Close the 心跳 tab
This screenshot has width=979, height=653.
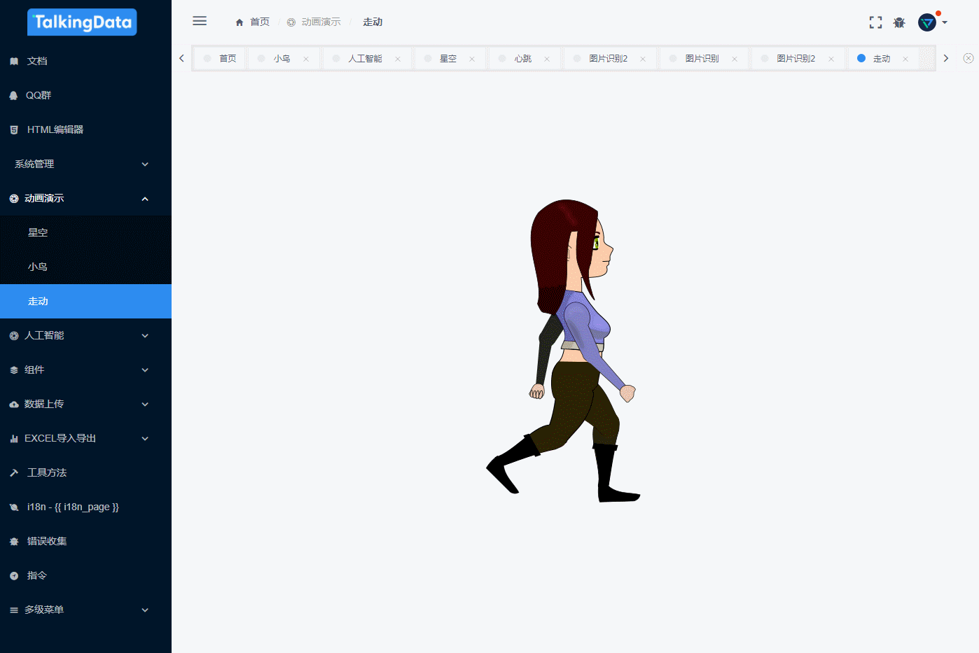[547, 59]
